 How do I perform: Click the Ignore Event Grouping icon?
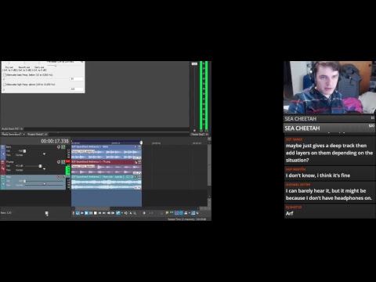click(197, 213)
